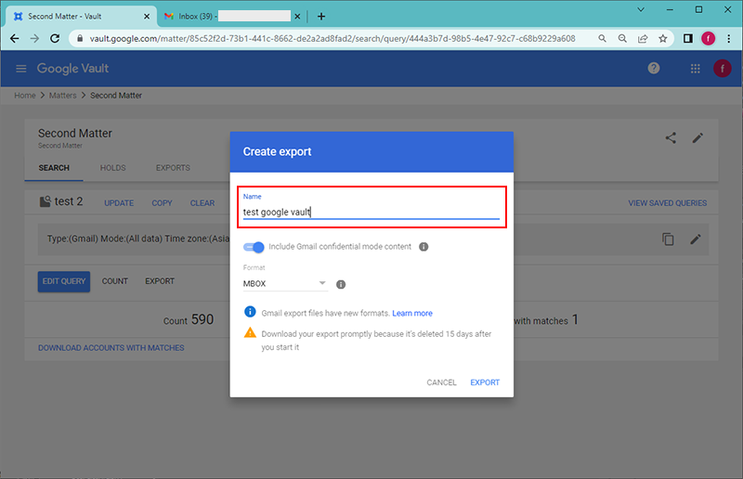
Task: Open the browser zoom magnifier icon
Action: tap(622, 39)
